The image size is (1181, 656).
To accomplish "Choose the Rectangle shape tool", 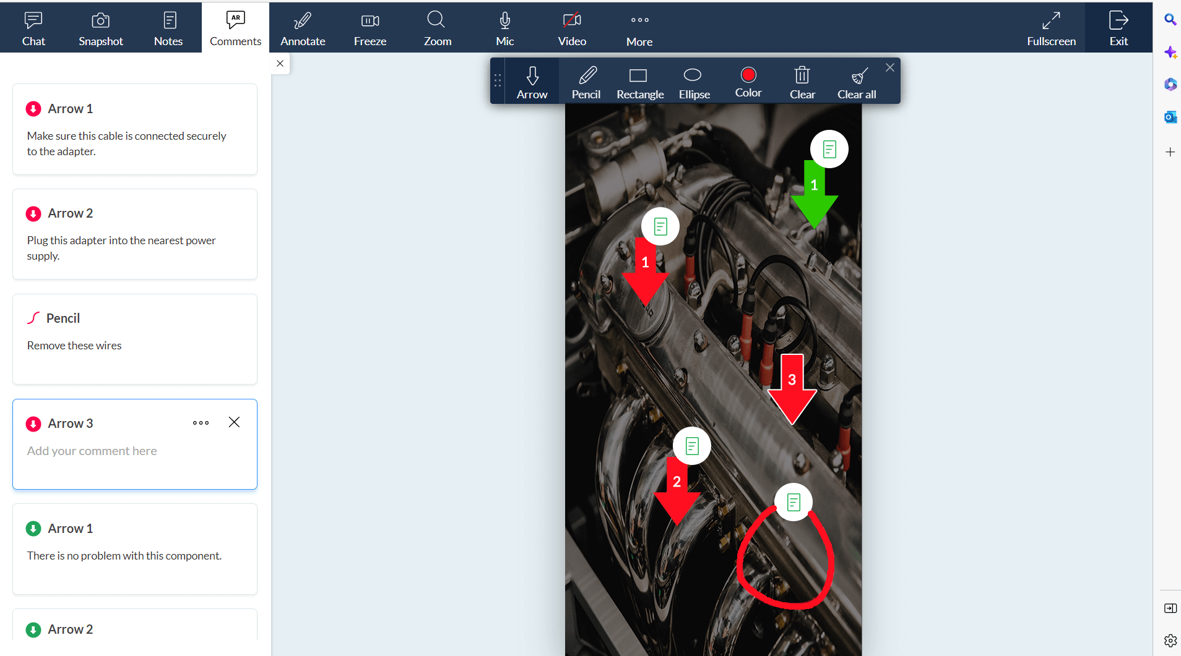I will [x=639, y=82].
